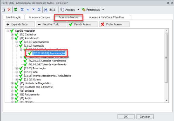Click the tree scrollbar up arrow

tap(166, 31)
